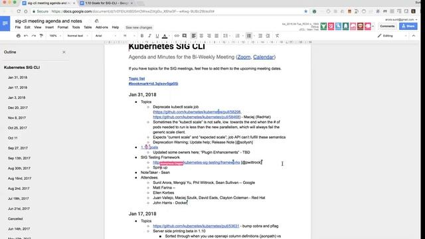Image resolution: width=425 pixels, height=239 pixels.
Task: Open the Insert menu
Action: pyautogui.click(x=49, y=27)
